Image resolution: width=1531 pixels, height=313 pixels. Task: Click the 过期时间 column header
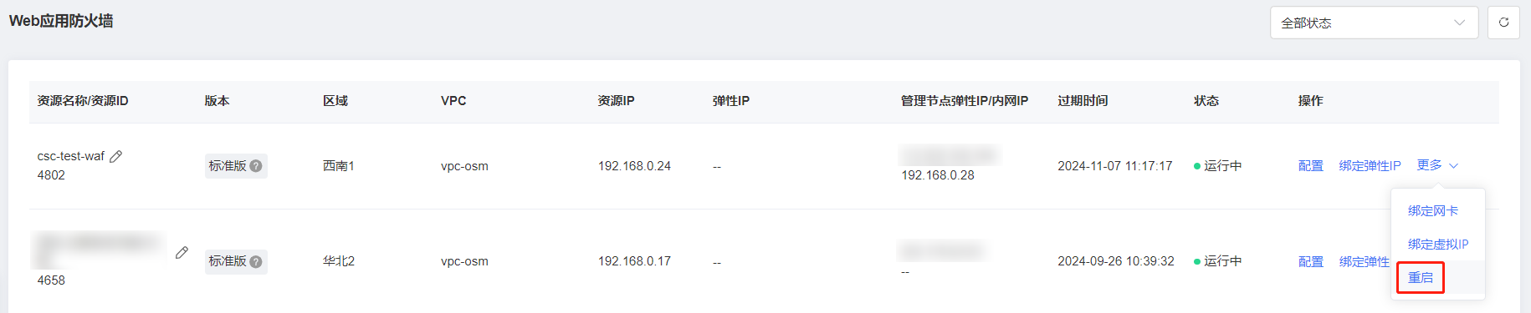(1083, 101)
